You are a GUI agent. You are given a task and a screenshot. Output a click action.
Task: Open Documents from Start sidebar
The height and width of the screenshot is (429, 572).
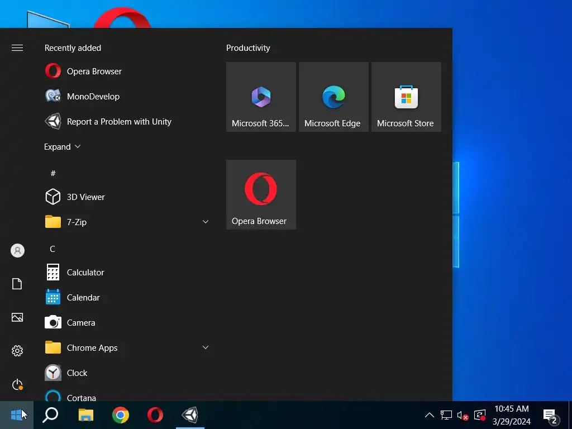click(x=17, y=284)
